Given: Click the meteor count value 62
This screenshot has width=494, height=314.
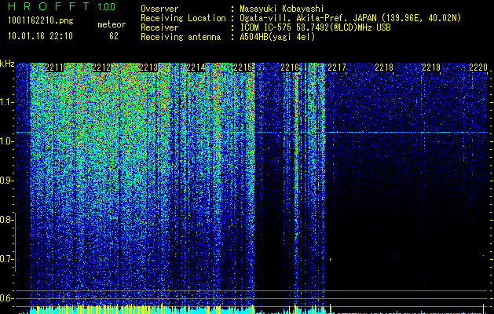Looking at the screenshot, I should click(114, 36).
